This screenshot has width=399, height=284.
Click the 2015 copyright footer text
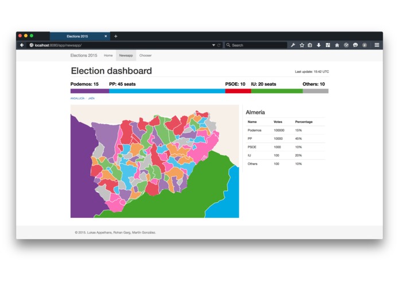[115, 233]
